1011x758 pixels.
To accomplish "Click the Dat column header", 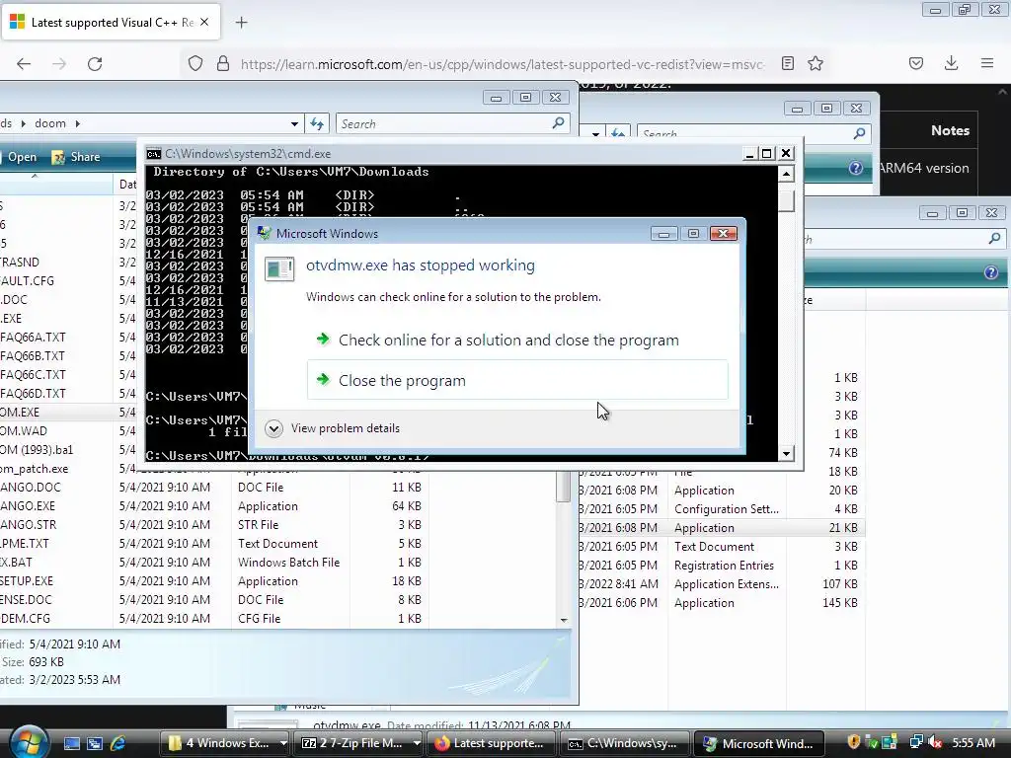I will 127,185.
